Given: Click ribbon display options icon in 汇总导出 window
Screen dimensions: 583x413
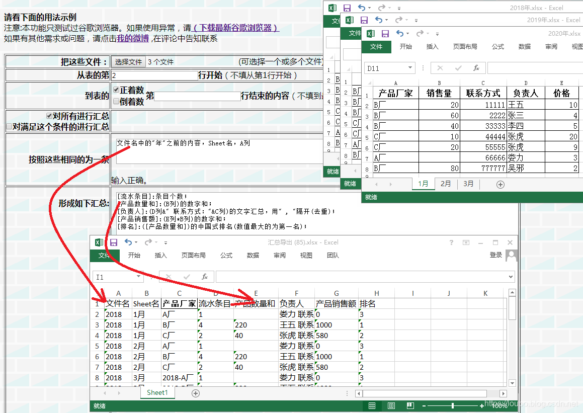Looking at the screenshot, I should 466,242.
